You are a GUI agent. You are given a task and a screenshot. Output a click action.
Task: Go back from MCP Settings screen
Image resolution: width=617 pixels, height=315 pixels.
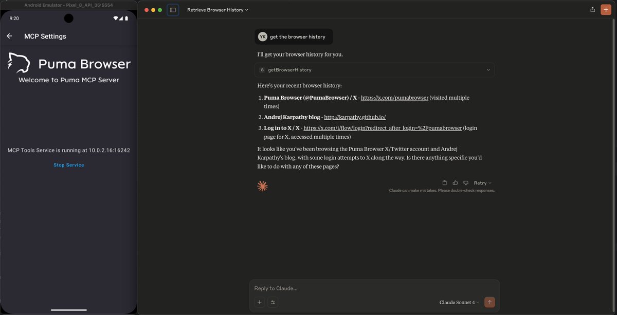[x=9, y=36]
